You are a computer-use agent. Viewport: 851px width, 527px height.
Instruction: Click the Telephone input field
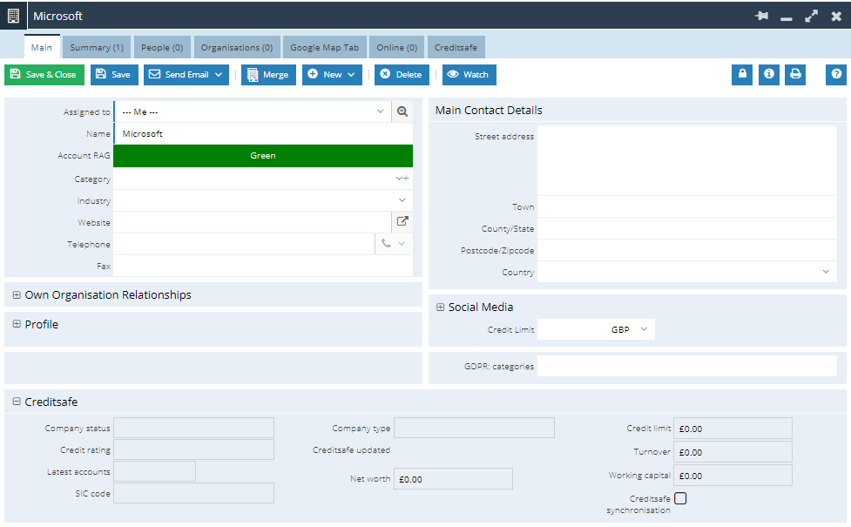(x=244, y=244)
